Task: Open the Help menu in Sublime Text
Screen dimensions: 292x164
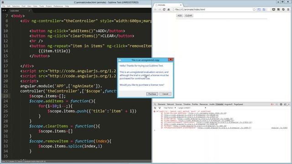Action: click(x=67, y=6)
